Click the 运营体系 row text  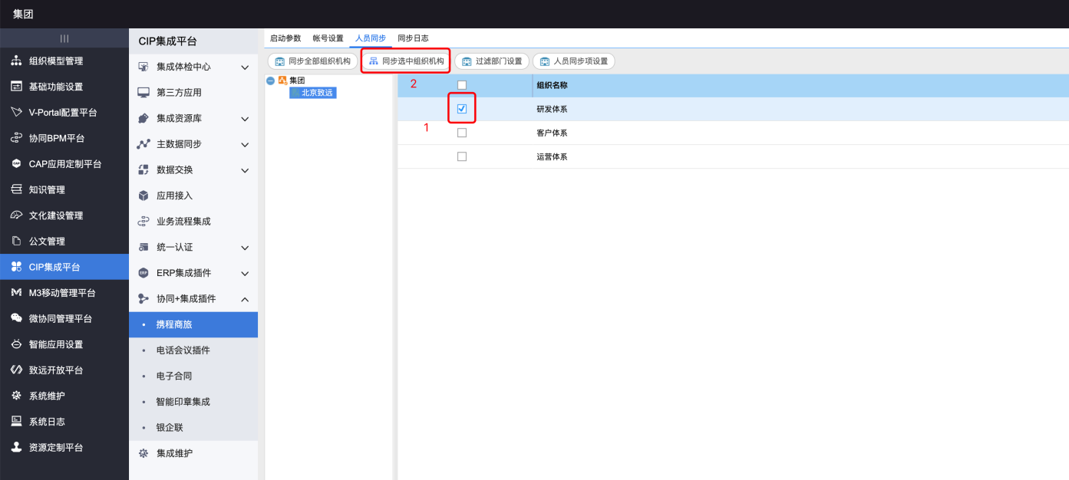552,156
